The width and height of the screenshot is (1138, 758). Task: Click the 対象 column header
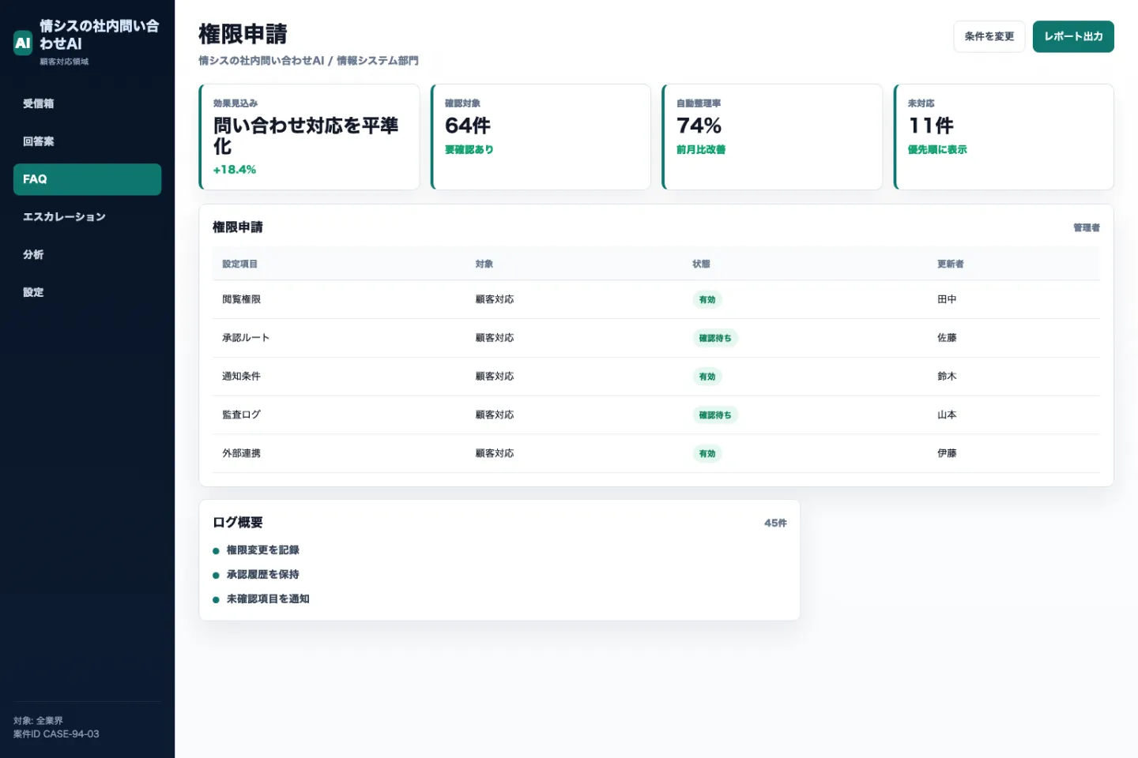(484, 264)
